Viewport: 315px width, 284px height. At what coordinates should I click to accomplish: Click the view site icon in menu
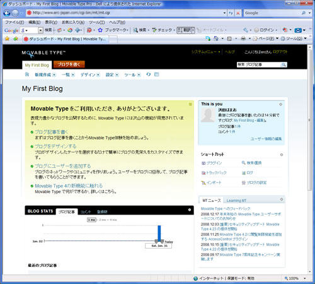(x=157, y=74)
